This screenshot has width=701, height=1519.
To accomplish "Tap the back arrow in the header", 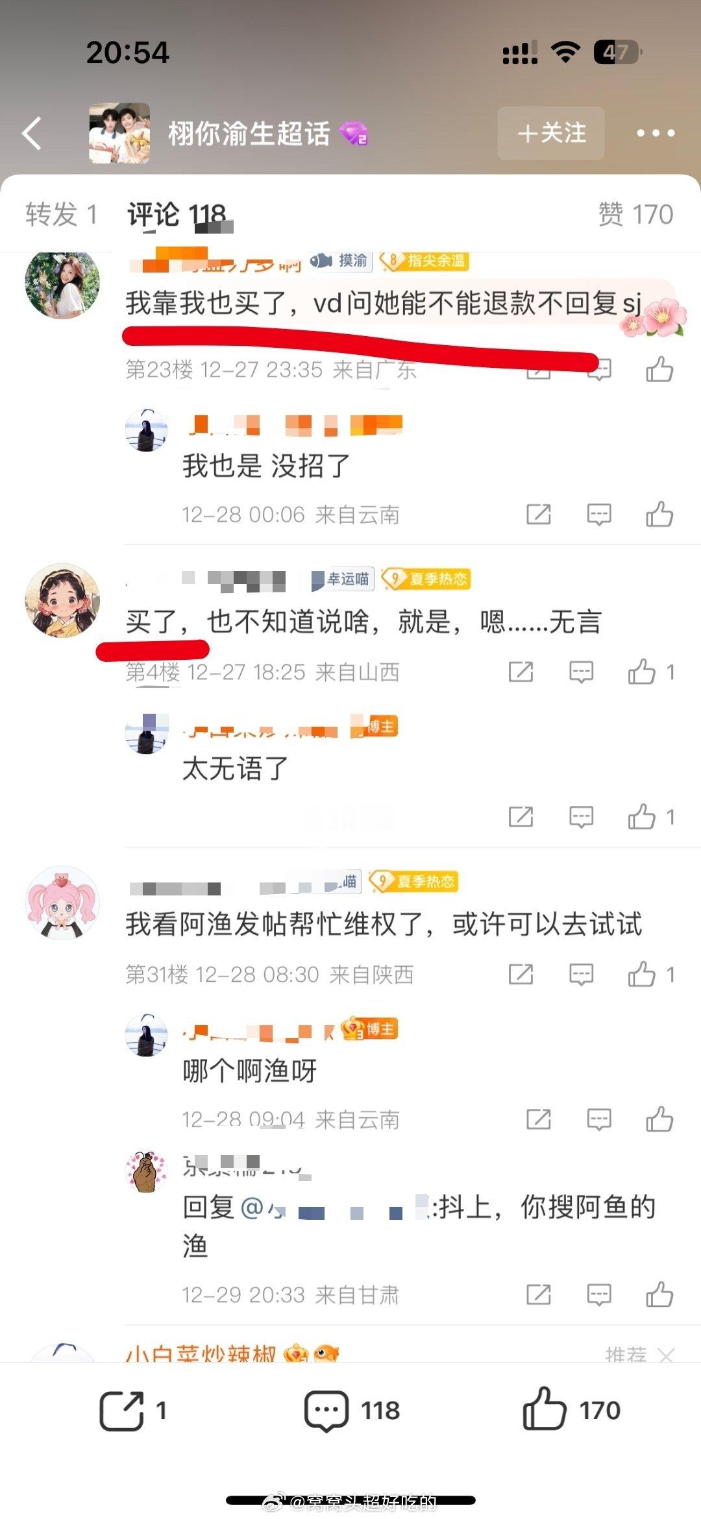I will 32,133.
